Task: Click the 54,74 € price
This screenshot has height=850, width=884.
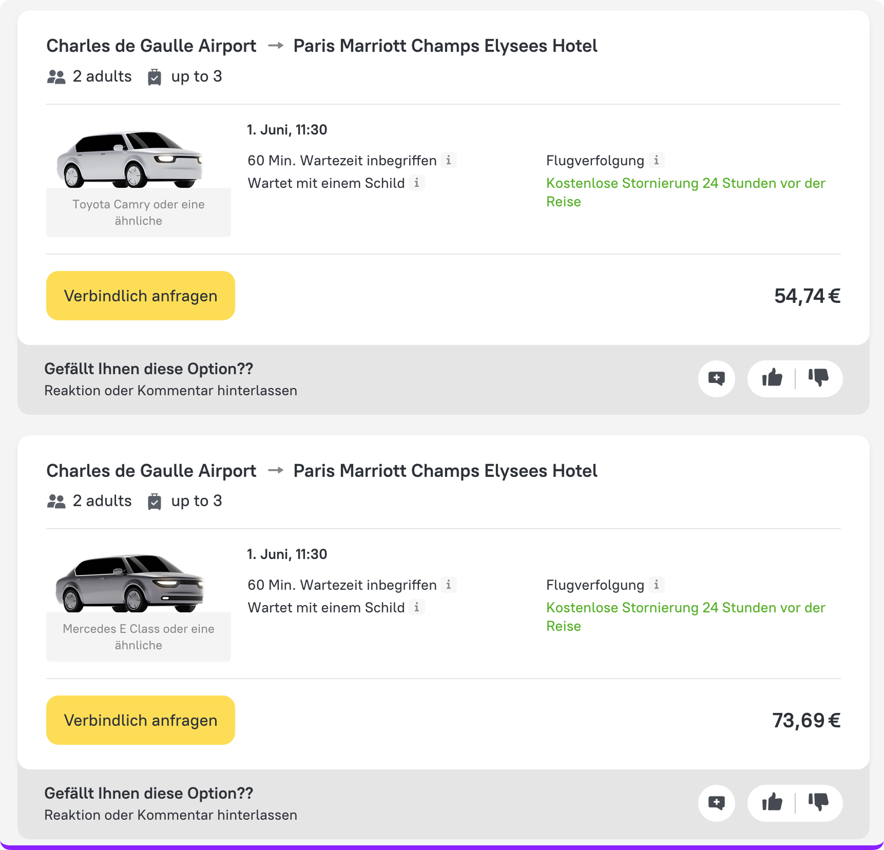Action: (806, 296)
